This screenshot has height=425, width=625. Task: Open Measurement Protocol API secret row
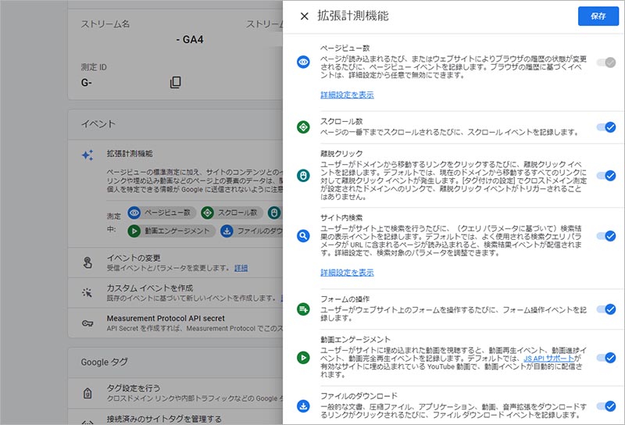(166, 319)
